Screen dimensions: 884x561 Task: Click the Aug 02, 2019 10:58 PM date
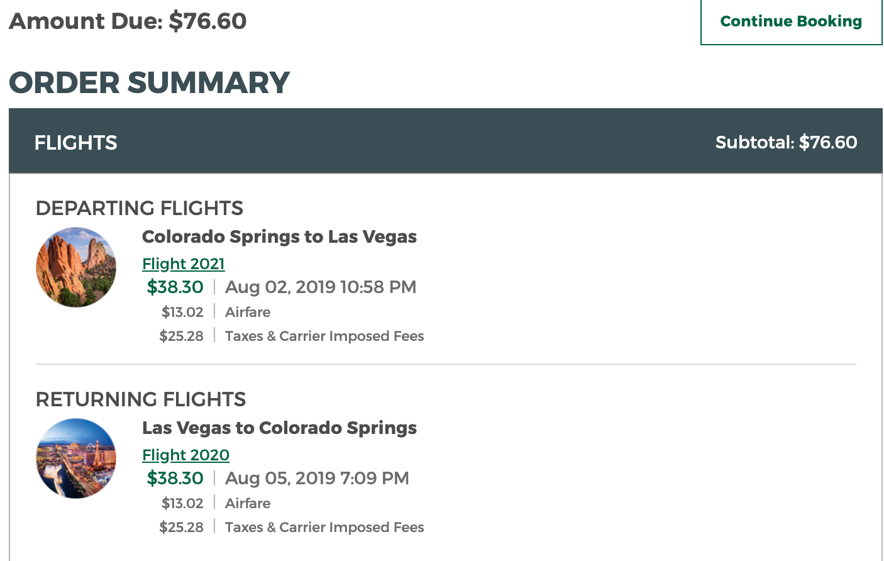point(320,287)
